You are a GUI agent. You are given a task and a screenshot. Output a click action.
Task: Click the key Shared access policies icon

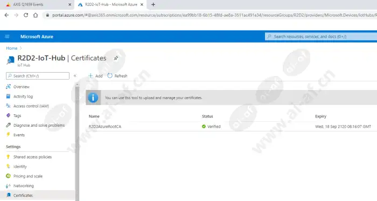(9, 157)
